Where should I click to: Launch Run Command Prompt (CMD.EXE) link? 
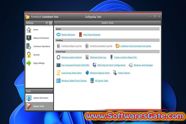75,65
